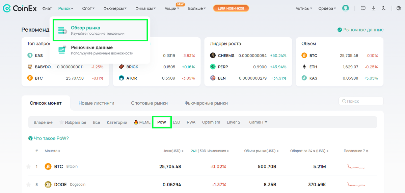The width and height of the screenshot is (405, 193).
Task: Switch to Фьючерсные рынки tab
Action: click(x=206, y=103)
